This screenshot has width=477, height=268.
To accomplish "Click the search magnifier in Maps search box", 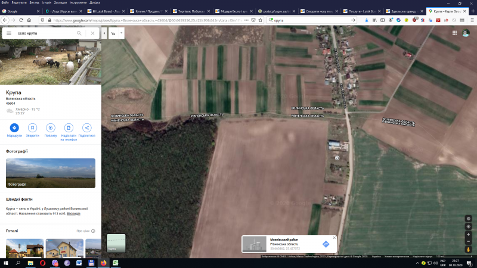I will pyautogui.click(x=79, y=33).
